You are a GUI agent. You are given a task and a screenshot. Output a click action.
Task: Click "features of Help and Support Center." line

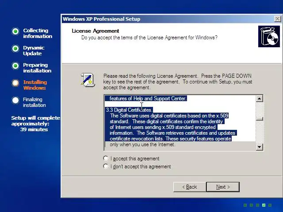point(148,98)
